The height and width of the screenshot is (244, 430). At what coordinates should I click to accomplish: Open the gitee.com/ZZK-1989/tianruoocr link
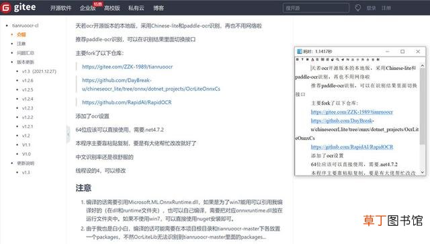(x=127, y=67)
